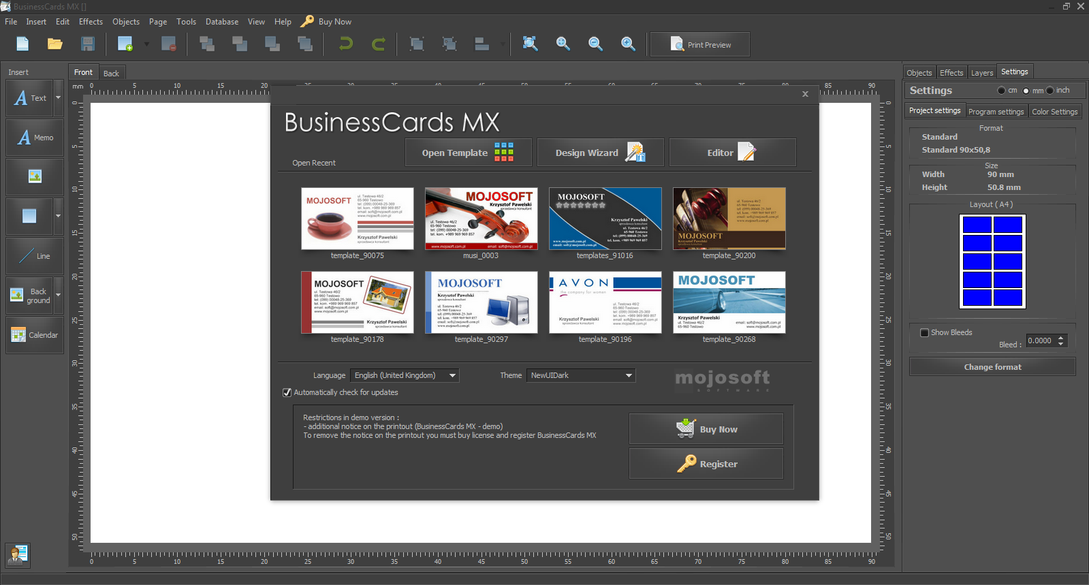This screenshot has width=1089, height=585.
Task: Click the Redo arrow icon
Action: (379, 44)
